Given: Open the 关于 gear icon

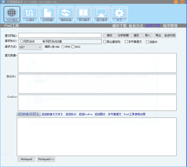Looking at the screenshot, I should pyautogui.click(x=119, y=14).
